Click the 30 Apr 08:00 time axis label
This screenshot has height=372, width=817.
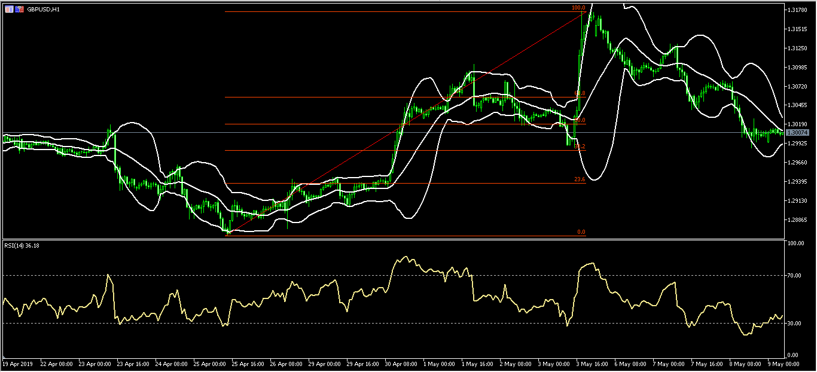coord(402,363)
